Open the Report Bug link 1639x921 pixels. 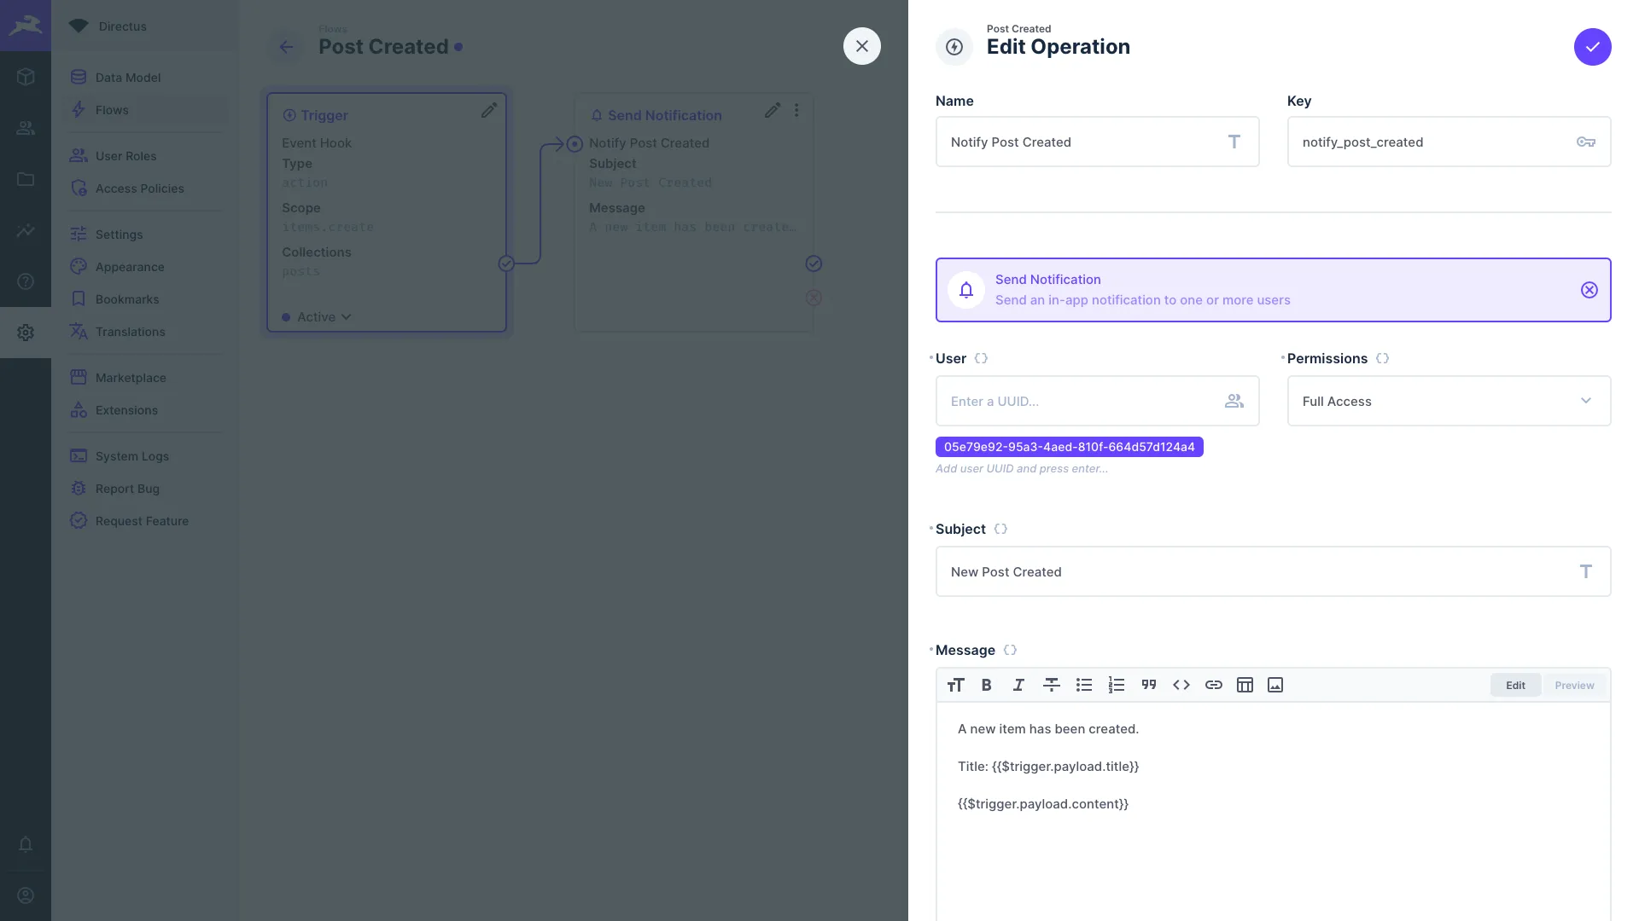coord(146,489)
